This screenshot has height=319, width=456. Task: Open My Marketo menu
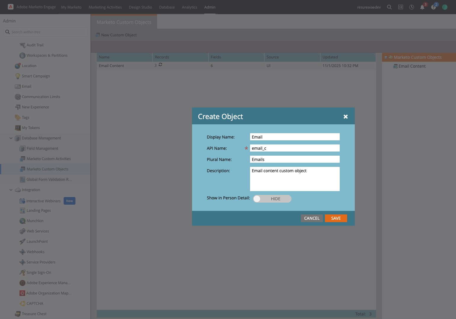tap(71, 7)
